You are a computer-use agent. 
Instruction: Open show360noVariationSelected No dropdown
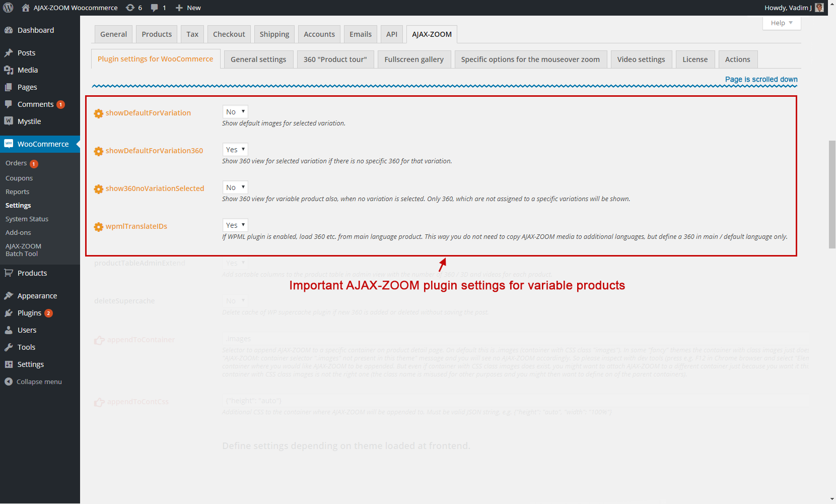click(235, 187)
